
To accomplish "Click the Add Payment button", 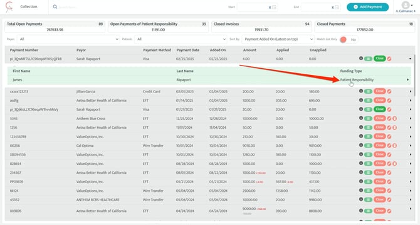I will click(367, 7).
